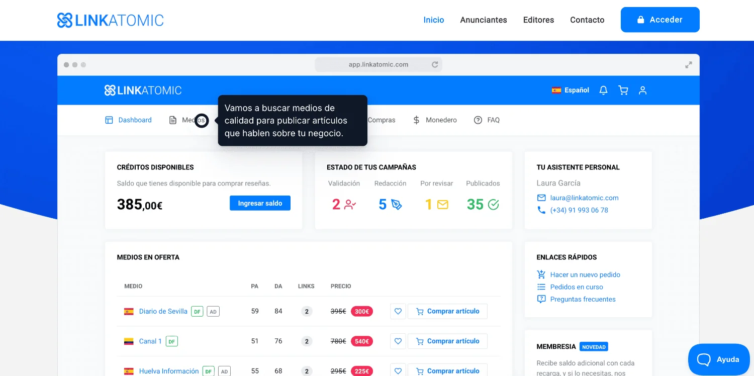Click laura@linkatomic.com email link
754x376 pixels.
[x=585, y=198]
